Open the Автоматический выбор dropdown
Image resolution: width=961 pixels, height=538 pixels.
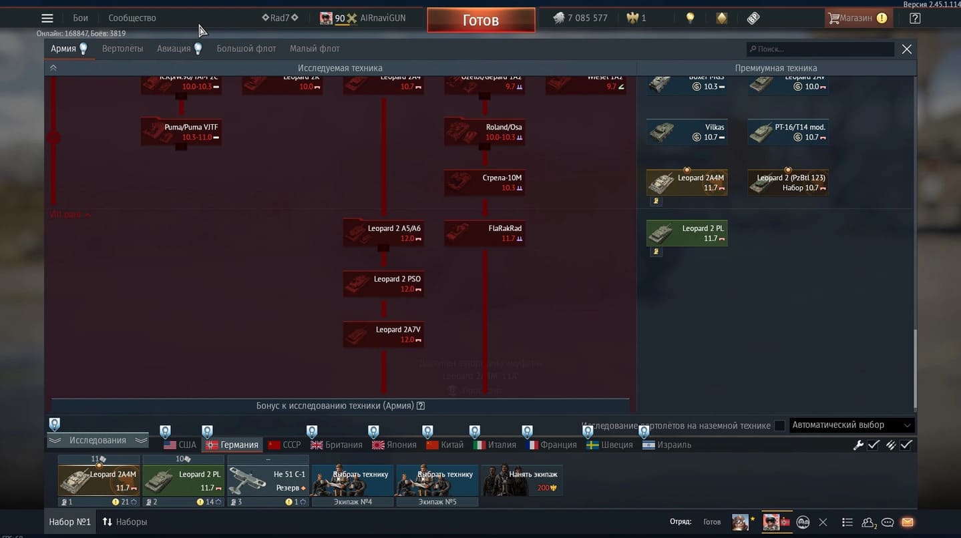[x=851, y=425]
